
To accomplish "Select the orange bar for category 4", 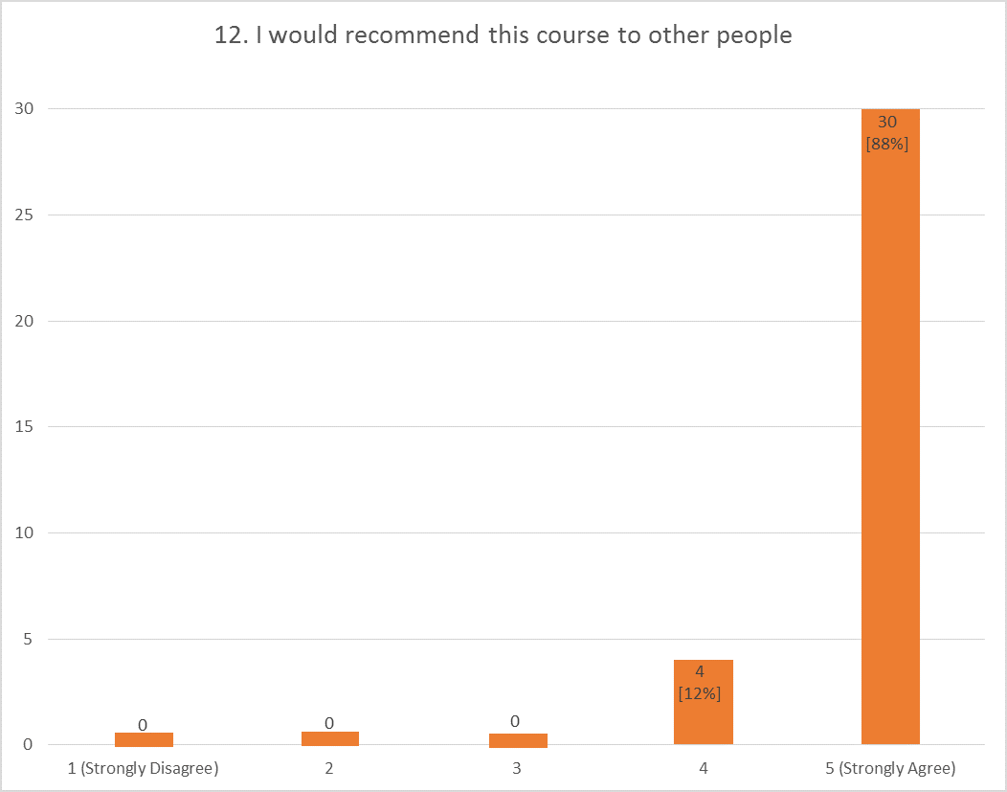I will click(x=704, y=702).
